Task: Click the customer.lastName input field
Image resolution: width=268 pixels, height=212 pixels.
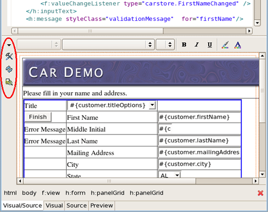Action: (x=200, y=141)
